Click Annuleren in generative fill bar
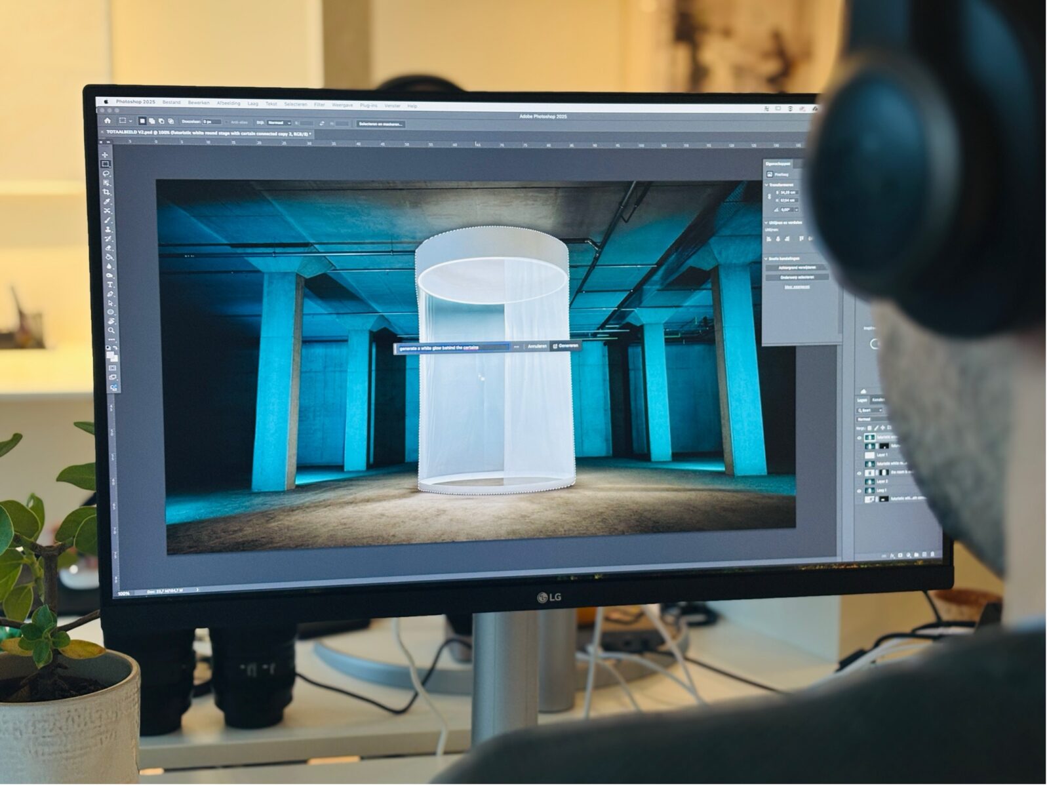This screenshot has height=786, width=1049. pos(537,346)
